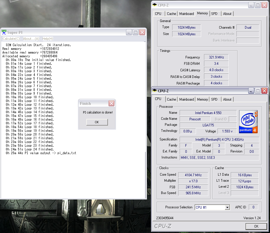This screenshot has width=270, height=233.
Task: Click the Revision value 'D0'
Action: [x=252, y=152]
